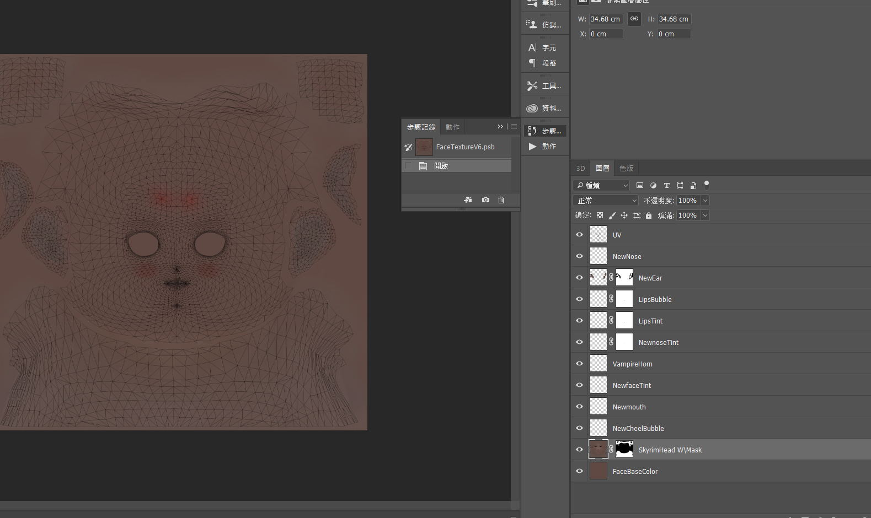Image resolution: width=871 pixels, height=518 pixels.
Task: Lock image pixels with brush icon
Action: pos(612,215)
